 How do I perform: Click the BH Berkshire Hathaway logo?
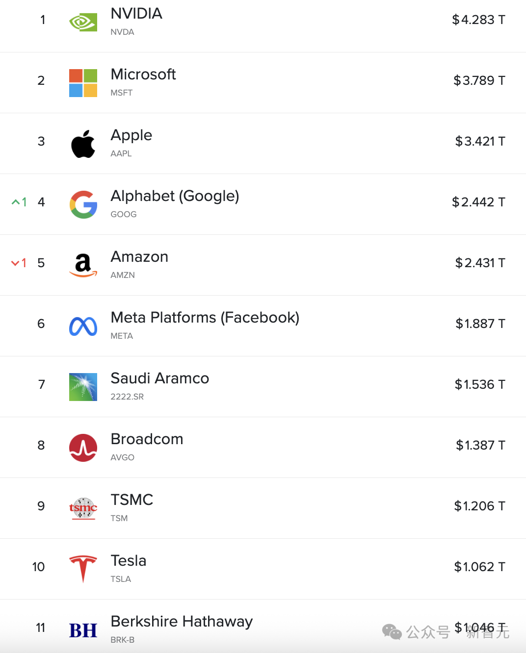83,630
